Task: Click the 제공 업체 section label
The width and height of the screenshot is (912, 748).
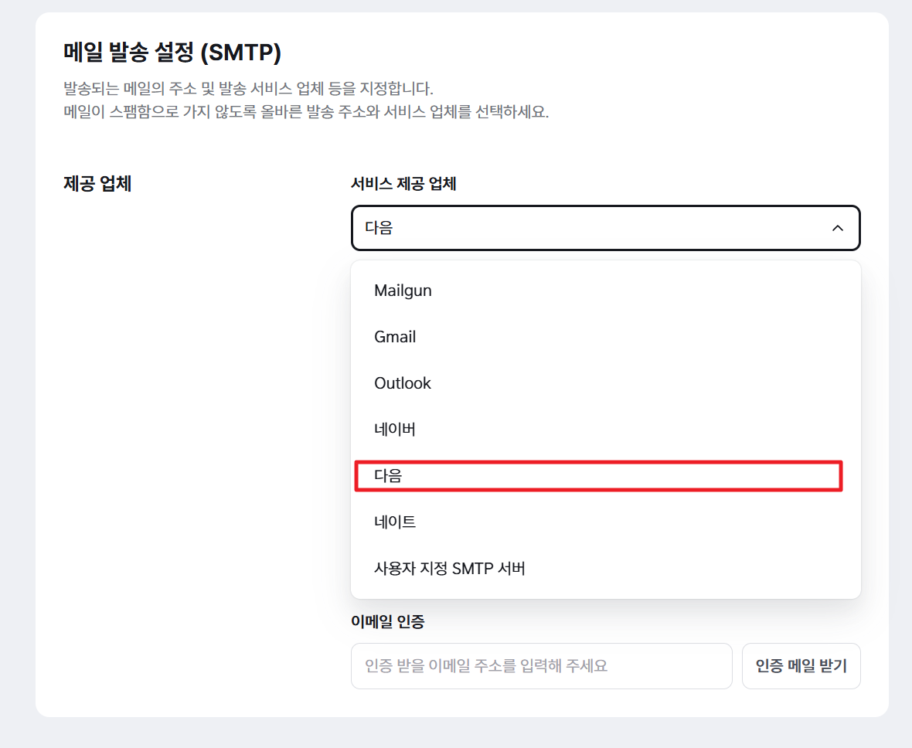Action: [x=97, y=185]
